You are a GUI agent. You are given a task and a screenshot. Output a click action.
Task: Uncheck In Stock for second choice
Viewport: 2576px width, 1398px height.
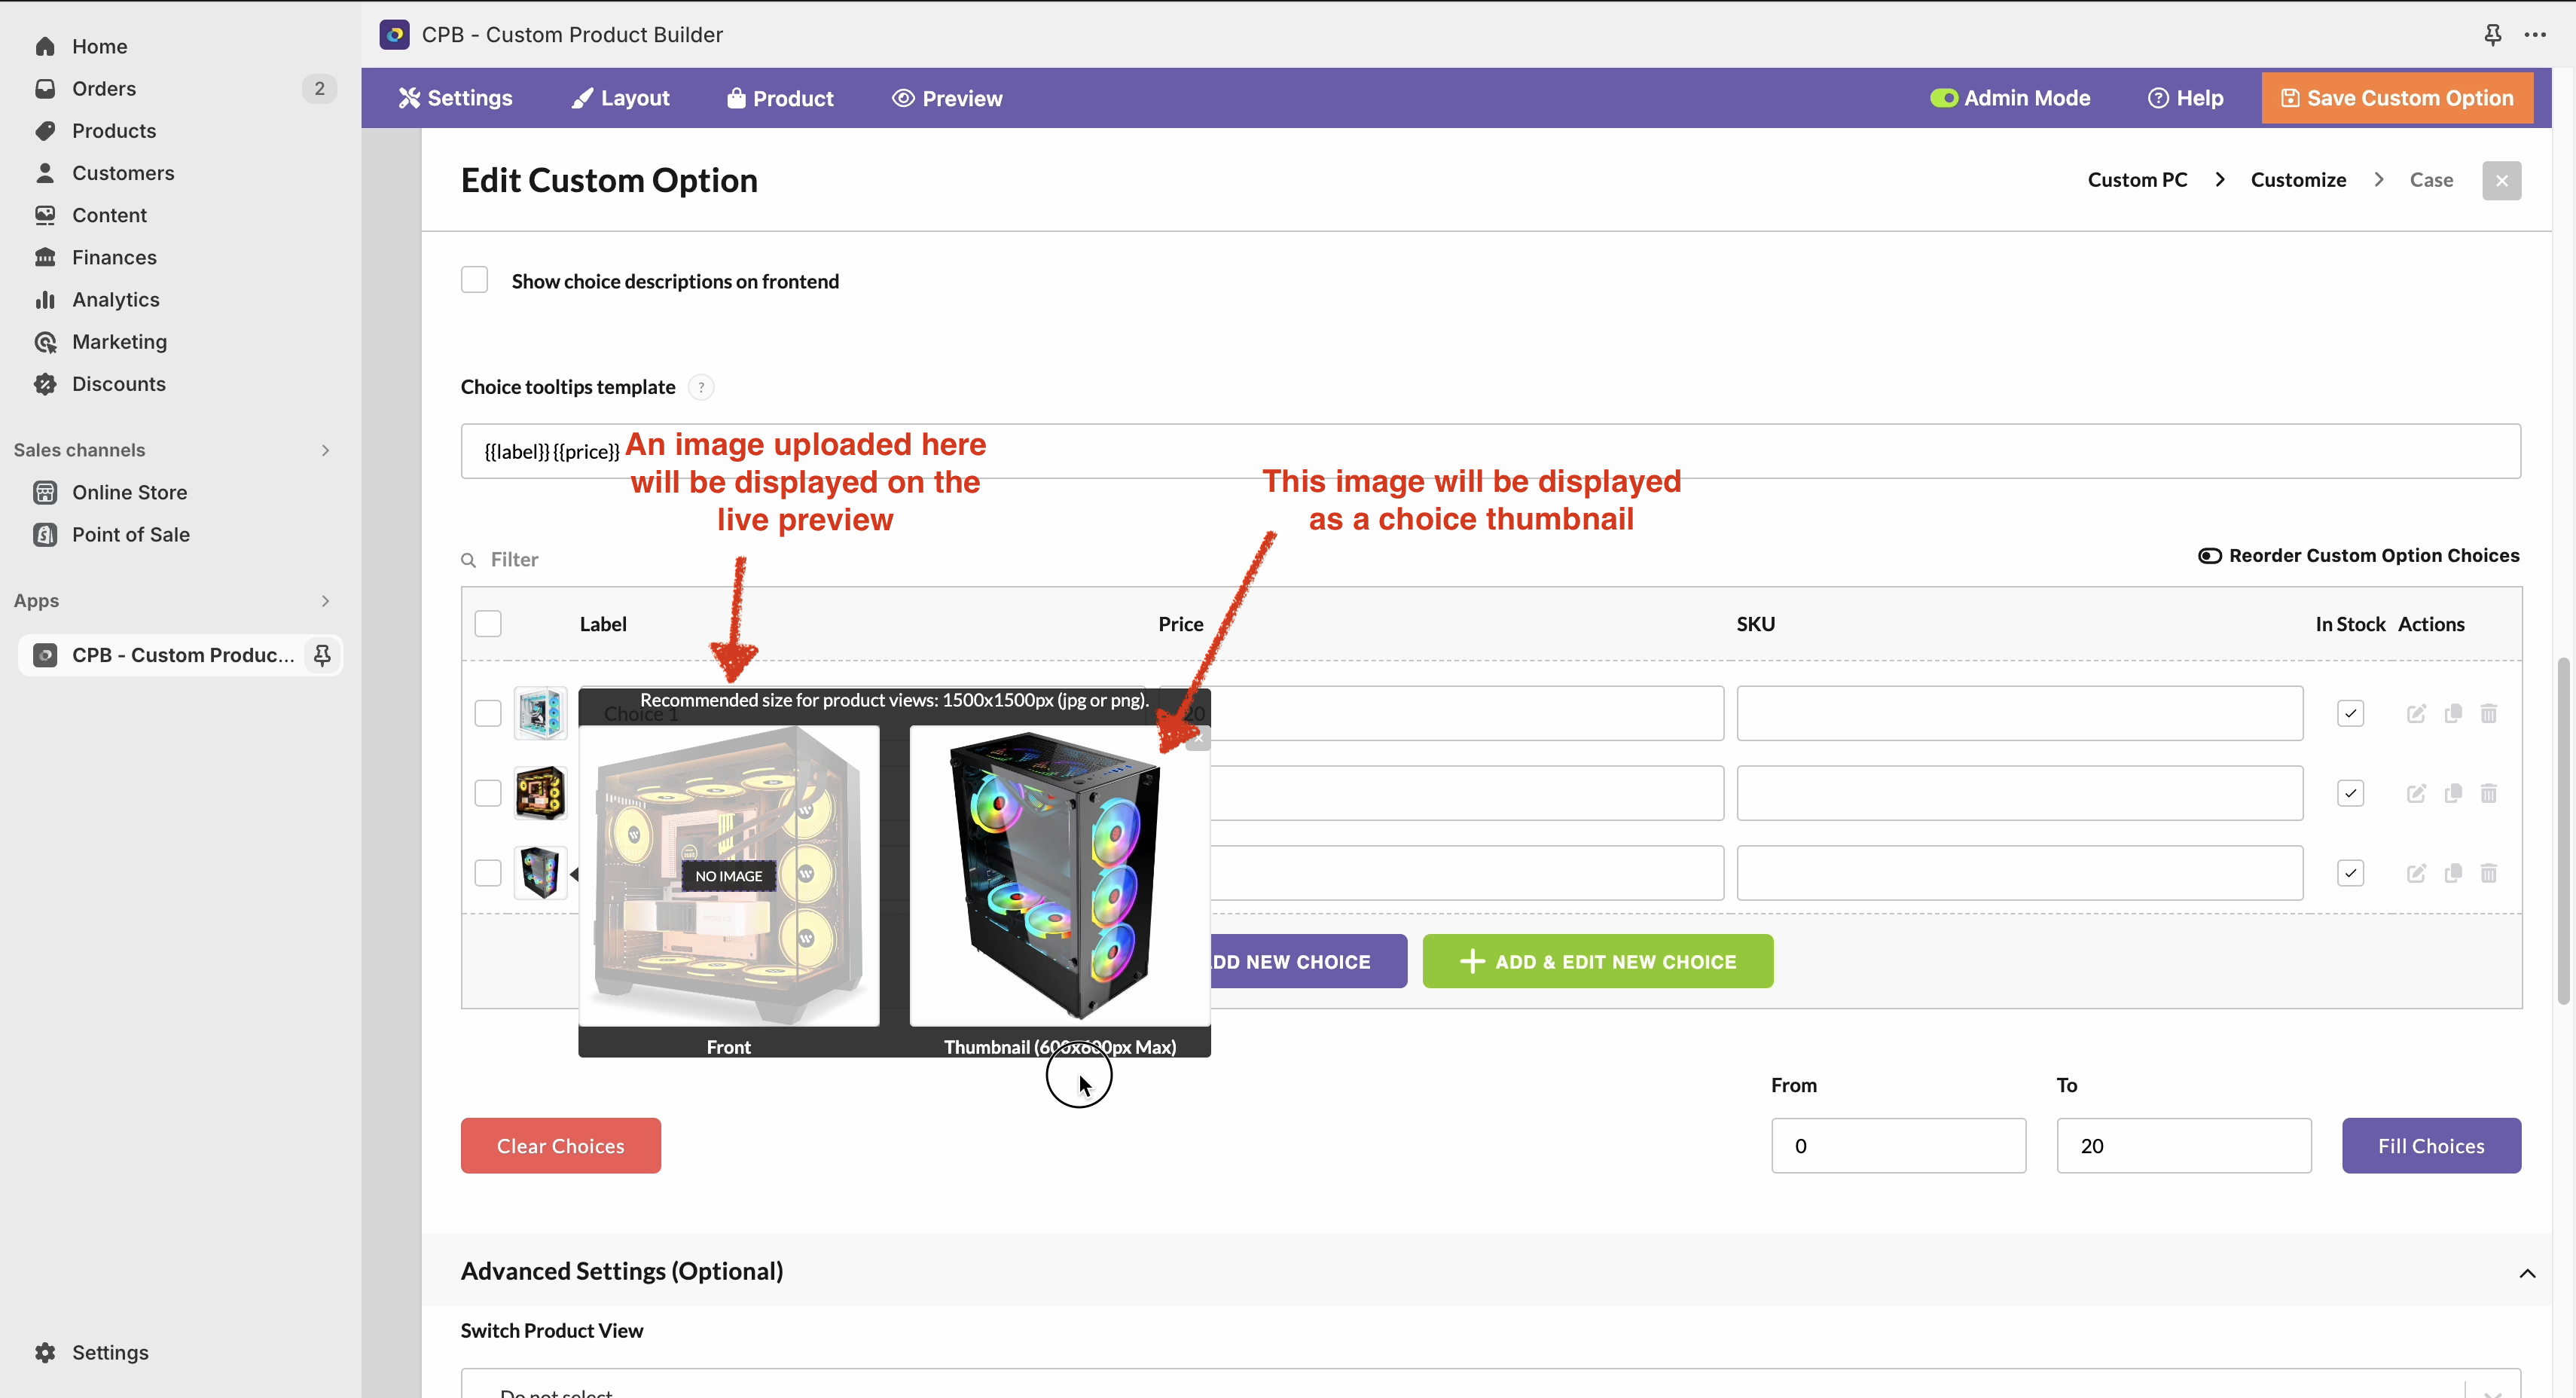(2350, 793)
